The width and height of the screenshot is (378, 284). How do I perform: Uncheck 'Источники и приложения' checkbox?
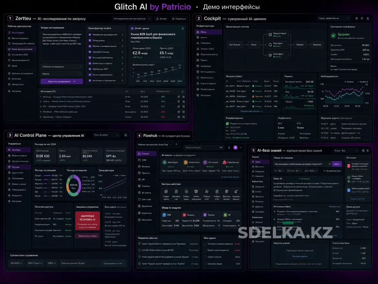click(x=90, y=81)
